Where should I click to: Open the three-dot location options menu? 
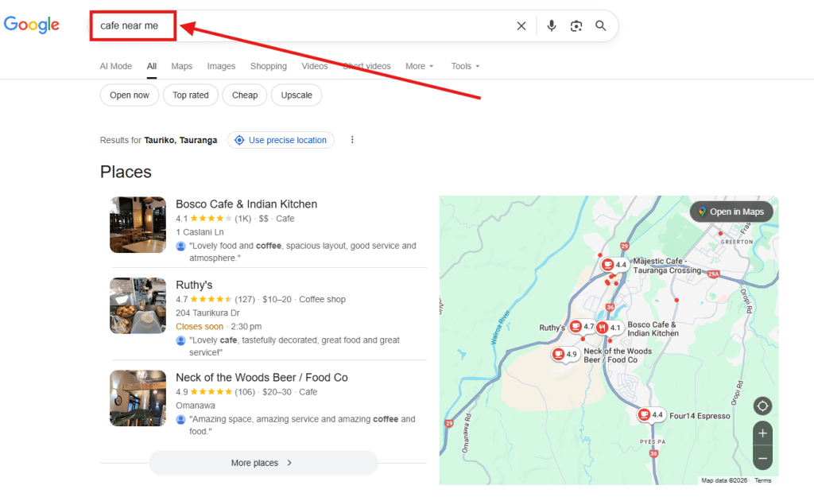click(x=352, y=140)
